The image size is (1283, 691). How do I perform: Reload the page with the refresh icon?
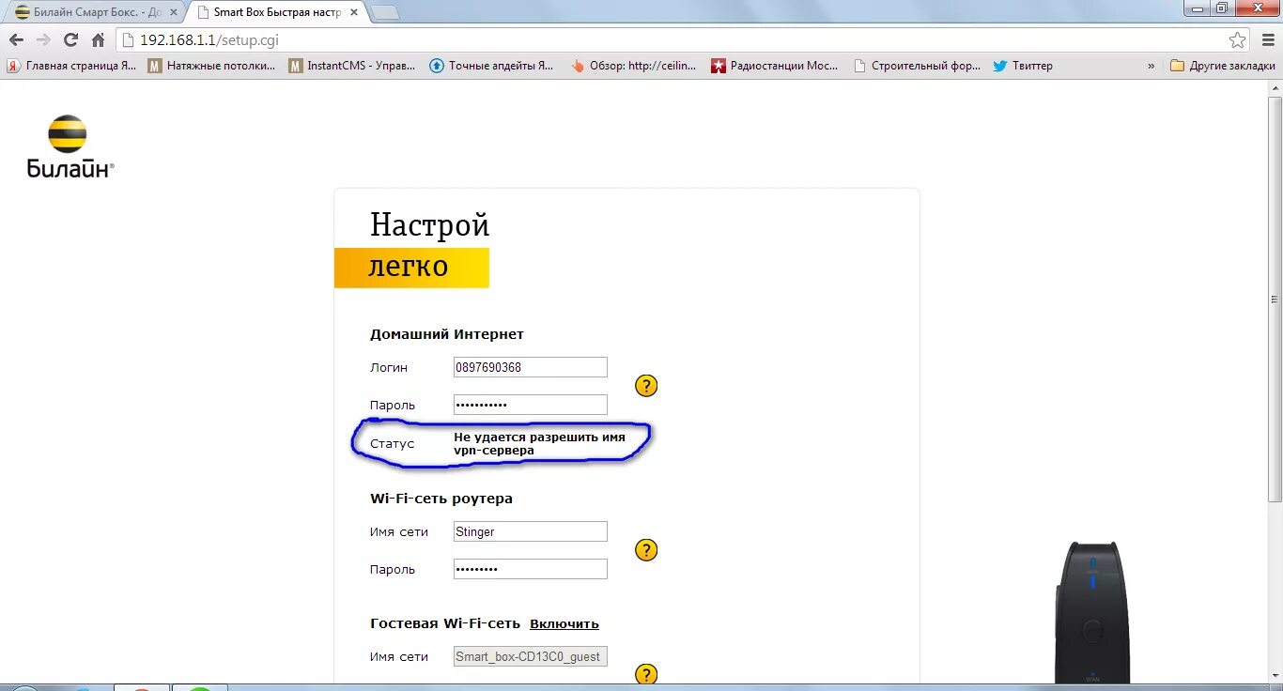click(70, 40)
